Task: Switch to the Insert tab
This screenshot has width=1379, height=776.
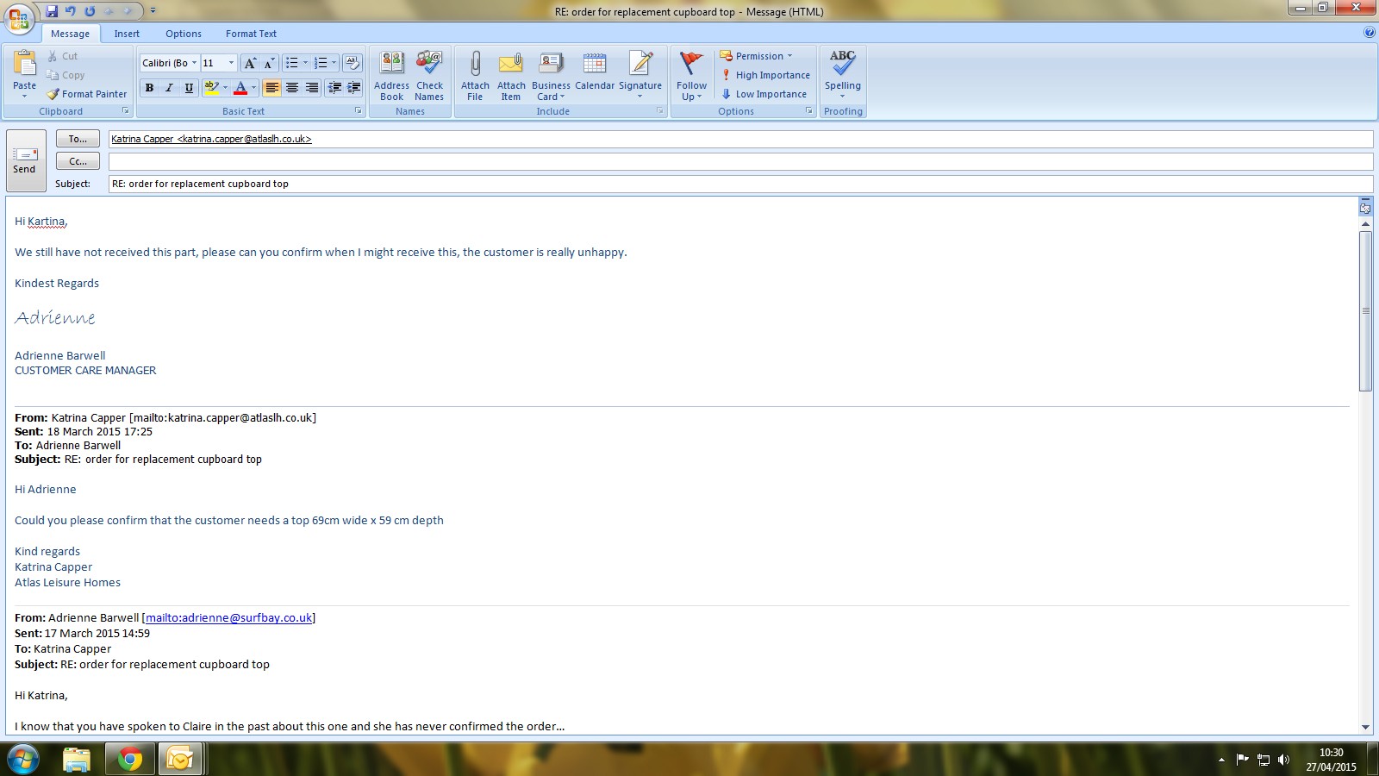Action: click(127, 34)
